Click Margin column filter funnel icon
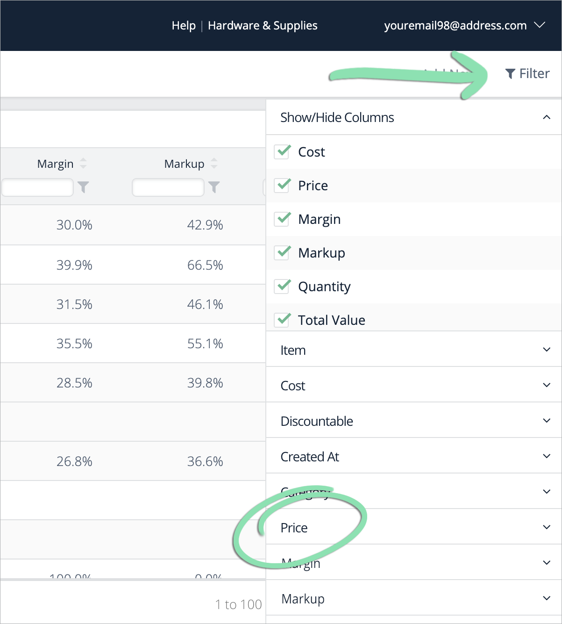This screenshot has width=562, height=624. 83,187
